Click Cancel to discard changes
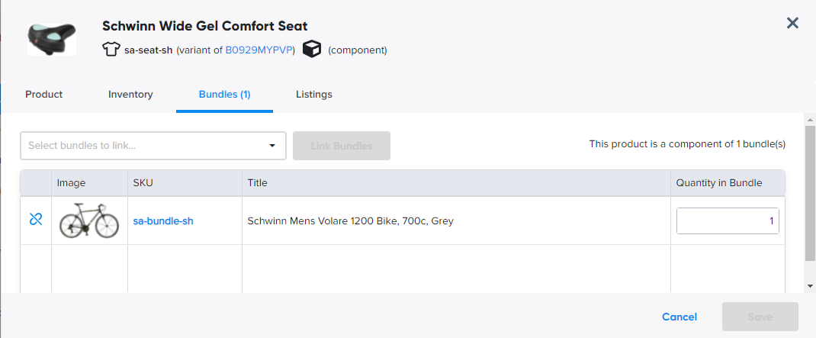Screen dimensions: 816x338 point(679,317)
